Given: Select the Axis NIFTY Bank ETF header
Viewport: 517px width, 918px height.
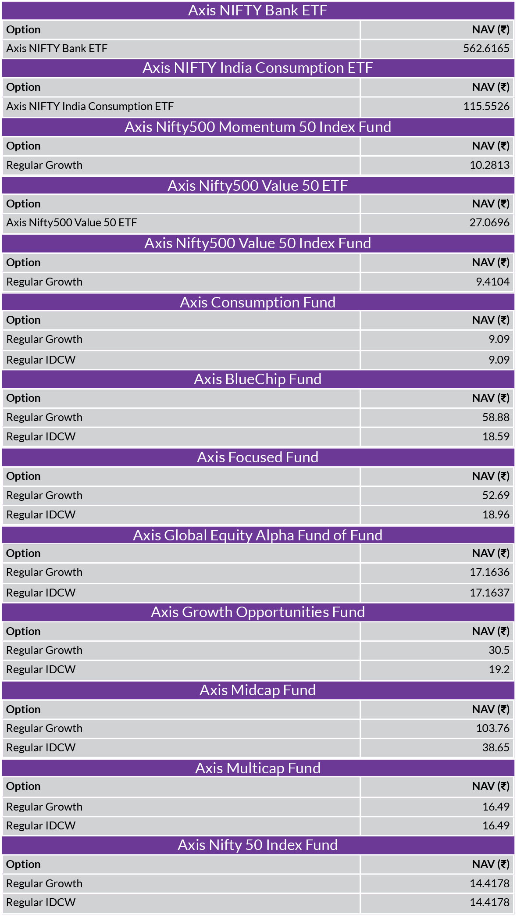Looking at the screenshot, I should tap(258, 10).
